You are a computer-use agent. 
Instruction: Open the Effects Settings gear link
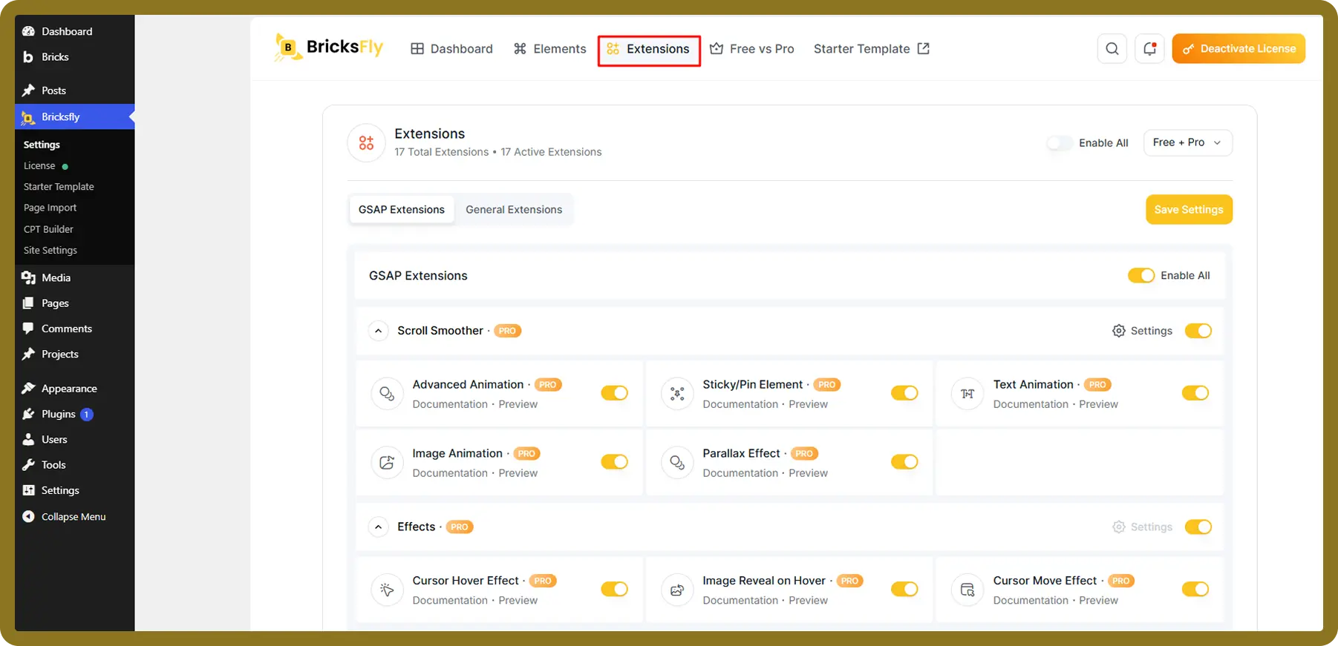(1142, 527)
